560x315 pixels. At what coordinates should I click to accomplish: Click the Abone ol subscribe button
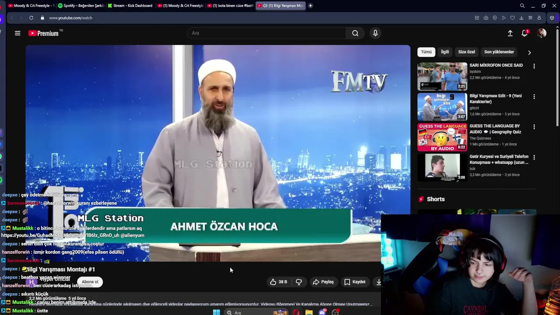point(90,282)
